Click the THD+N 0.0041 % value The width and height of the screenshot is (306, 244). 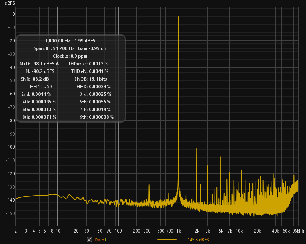click(99, 71)
